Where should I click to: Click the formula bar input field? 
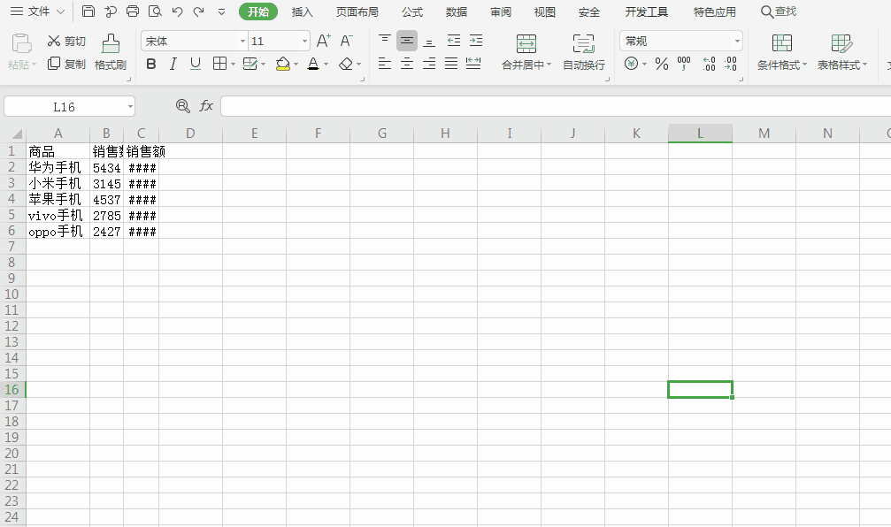[x=556, y=106]
